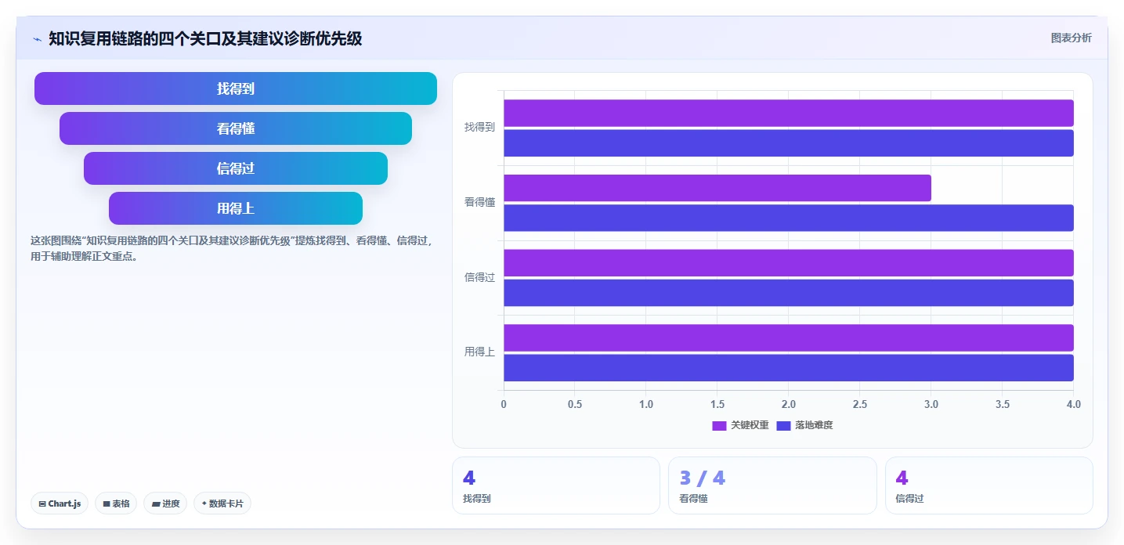The width and height of the screenshot is (1124, 545).
Task: Click the 图表分析 label in header
Action: tap(1071, 38)
